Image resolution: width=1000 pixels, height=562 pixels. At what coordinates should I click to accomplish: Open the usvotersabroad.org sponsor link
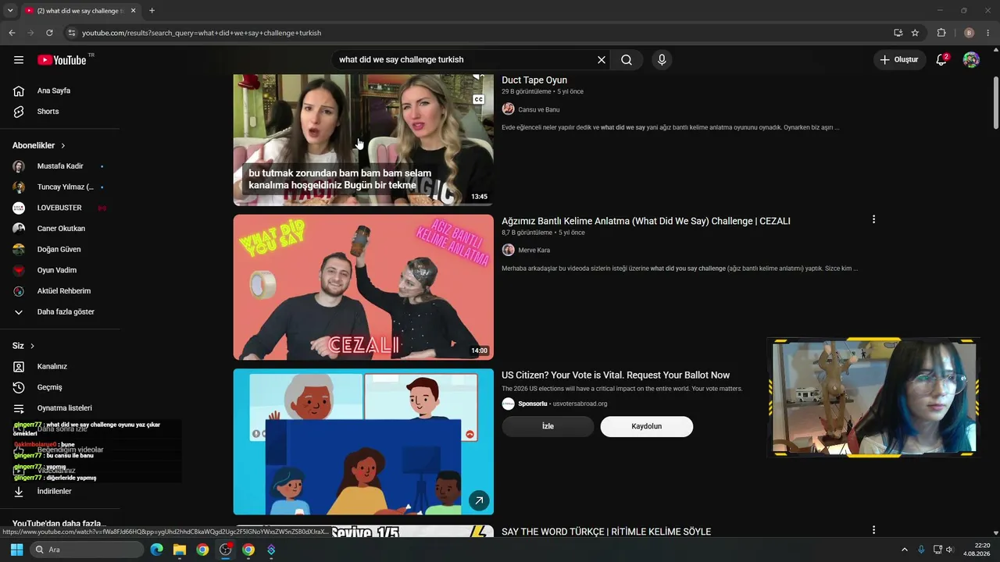(580, 404)
